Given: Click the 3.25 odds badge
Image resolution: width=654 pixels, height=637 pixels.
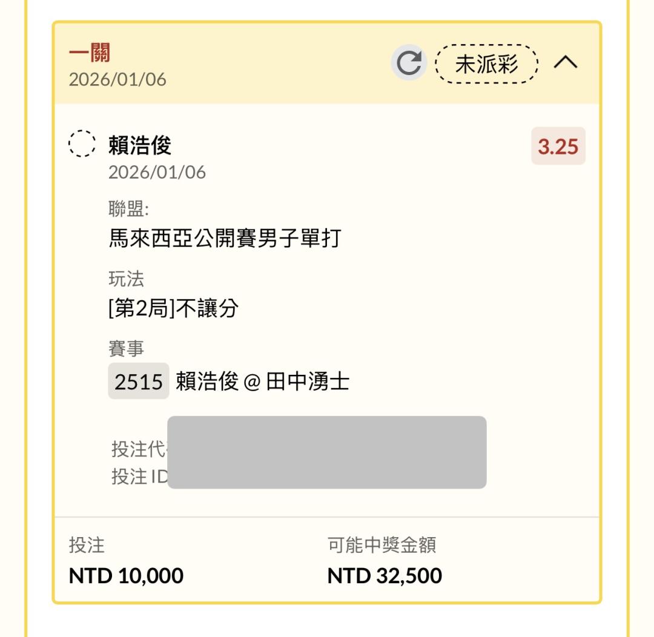Looking at the screenshot, I should [558, 147].
